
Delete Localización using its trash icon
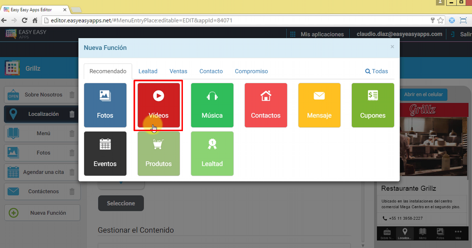coord(72,114)
